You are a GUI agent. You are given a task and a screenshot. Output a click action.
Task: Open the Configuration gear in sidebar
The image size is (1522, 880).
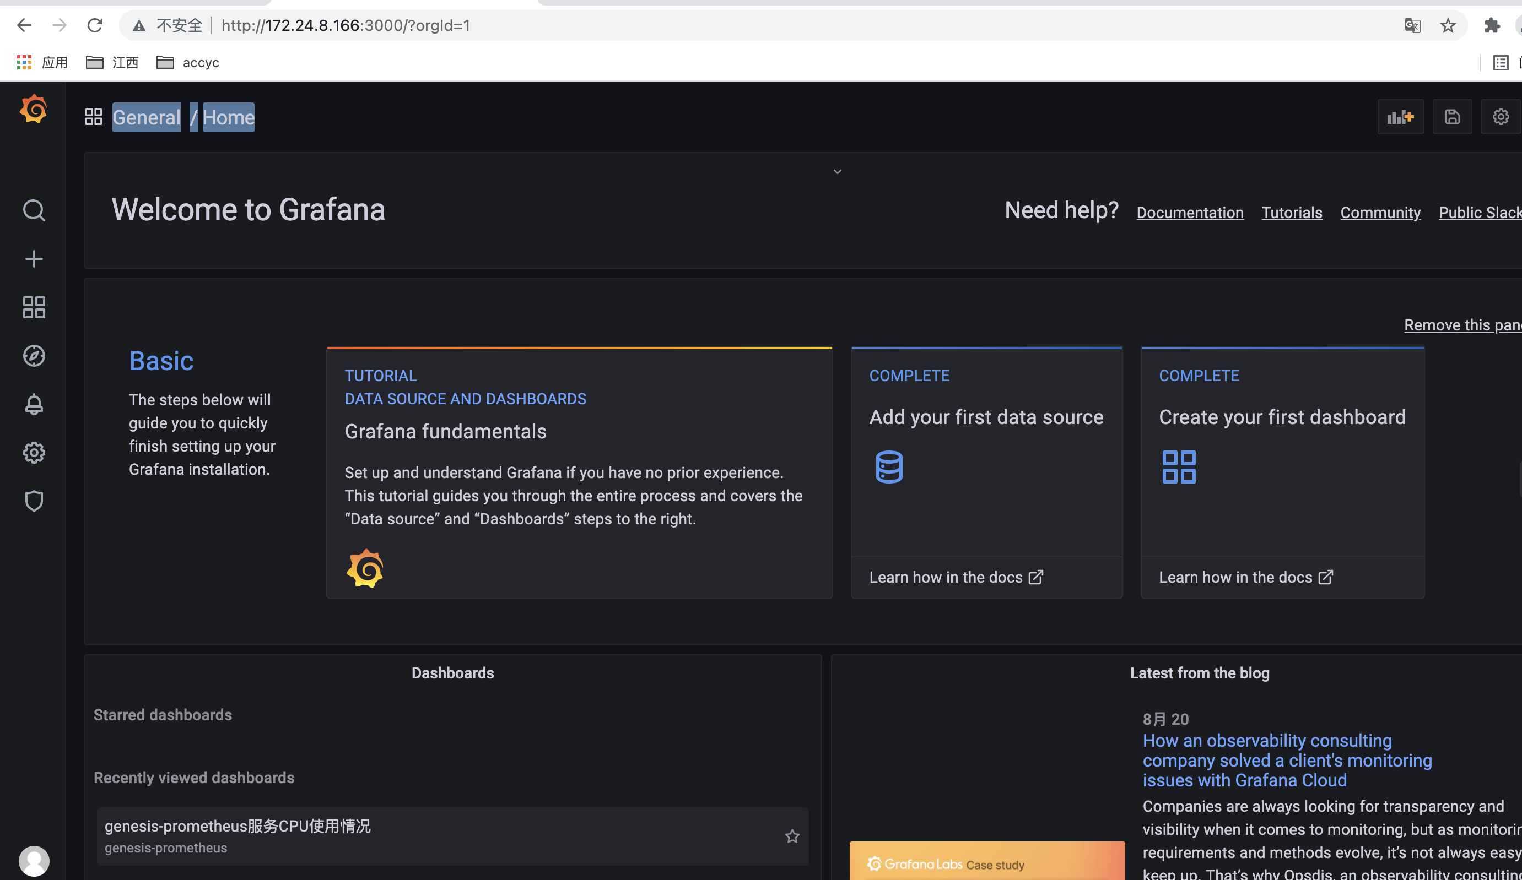[34, 453]
